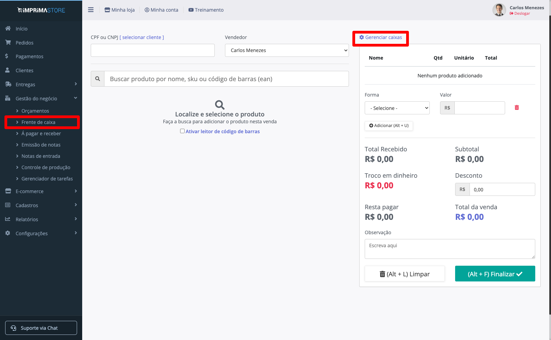The image size is (551, 340).
Task: Click the Início home icon
Action: (x=8, y=28)
